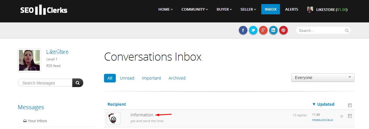Tick the select-all conversations checkbox

point(350,105)
